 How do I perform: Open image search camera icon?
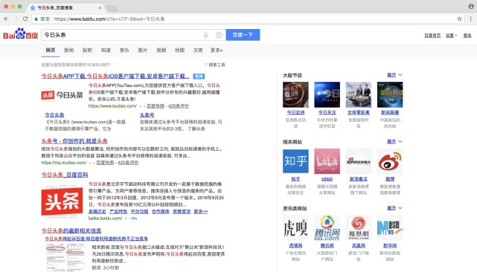(219, 35)
